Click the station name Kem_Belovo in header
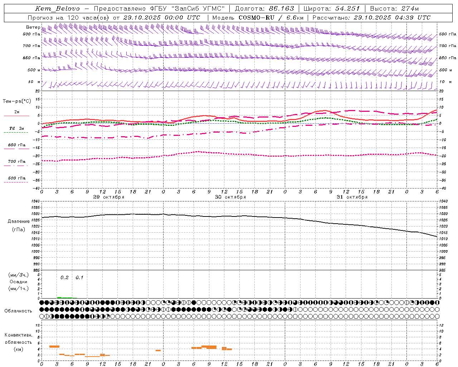Image resolution: width=458 pixels, height=367 pixels. point(58,9)
